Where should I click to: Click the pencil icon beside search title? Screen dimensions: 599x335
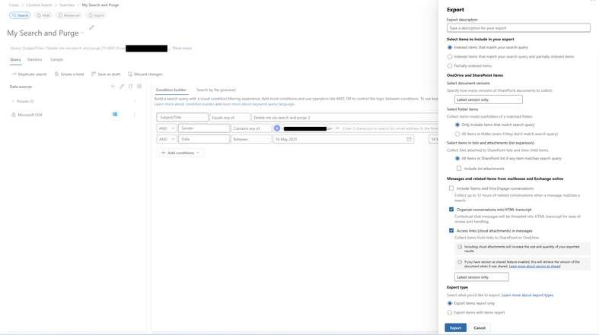(x=91, y=27)
